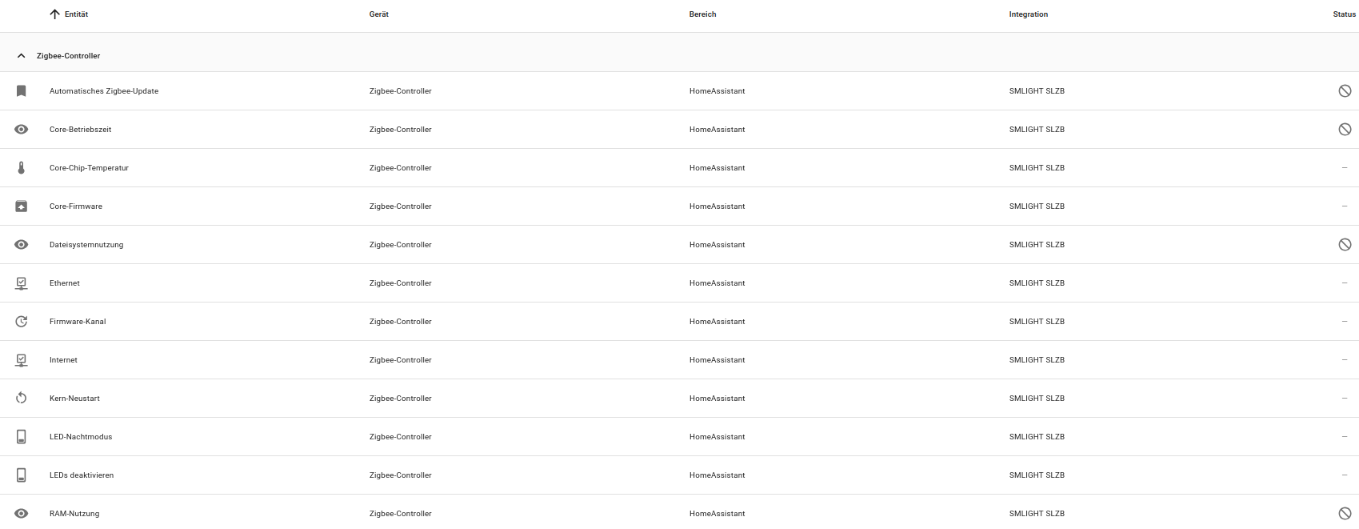The width and height of the screenshot is (1359, 529).
Task: Click thermometer icon for Core-Chip-Temperatur
Action: [x=22, y=168]
